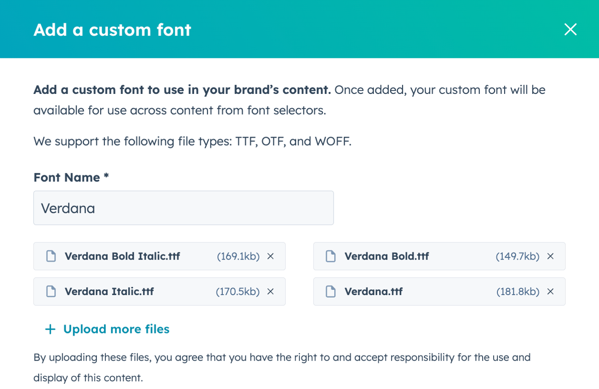Click the document icon next to Verdana Bold.ttf
This screenshot has width=599, height=389.
coord(331,256)
